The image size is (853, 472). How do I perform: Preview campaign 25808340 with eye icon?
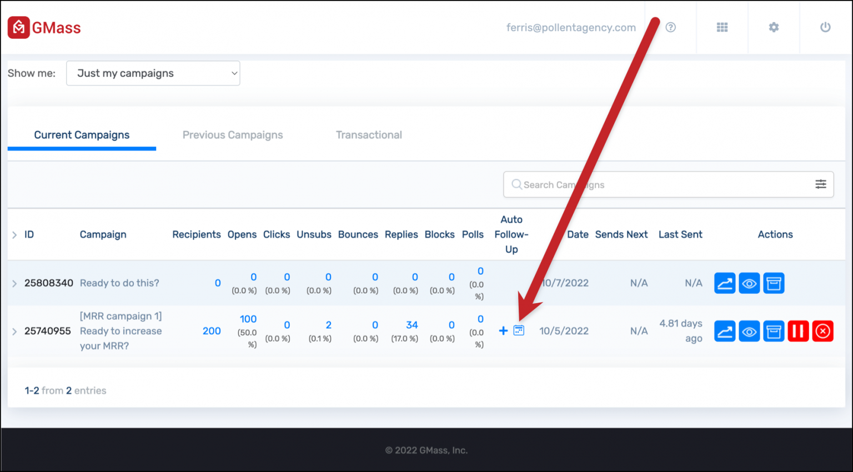coord(749,283)
